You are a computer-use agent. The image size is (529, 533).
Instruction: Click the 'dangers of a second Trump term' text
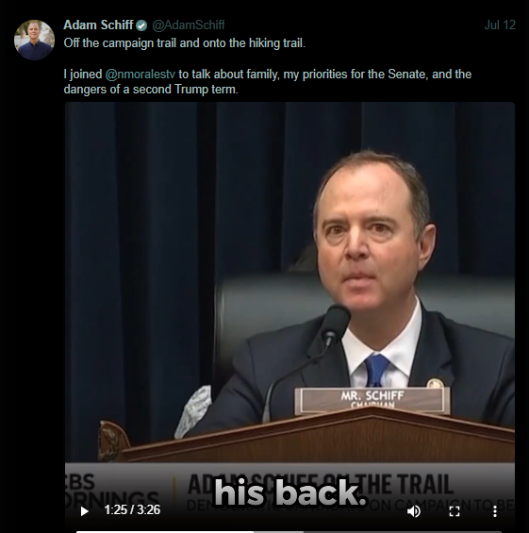click(151, 90)
